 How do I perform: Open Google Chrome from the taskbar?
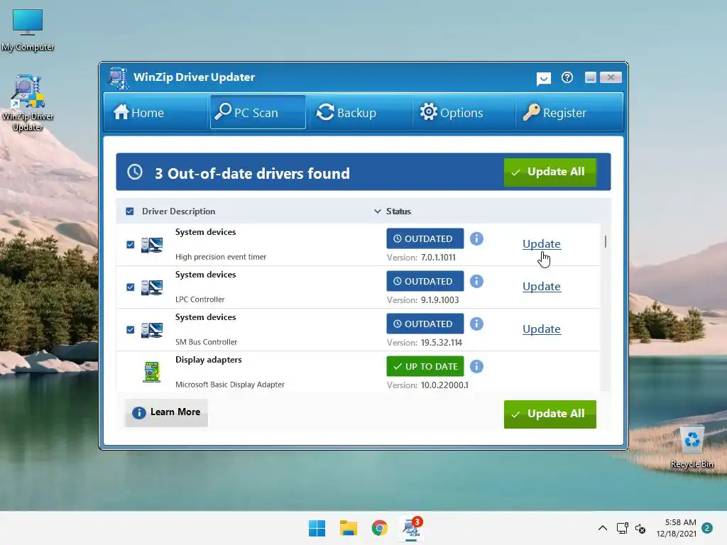pyautogui.click(x=380, y=528)
